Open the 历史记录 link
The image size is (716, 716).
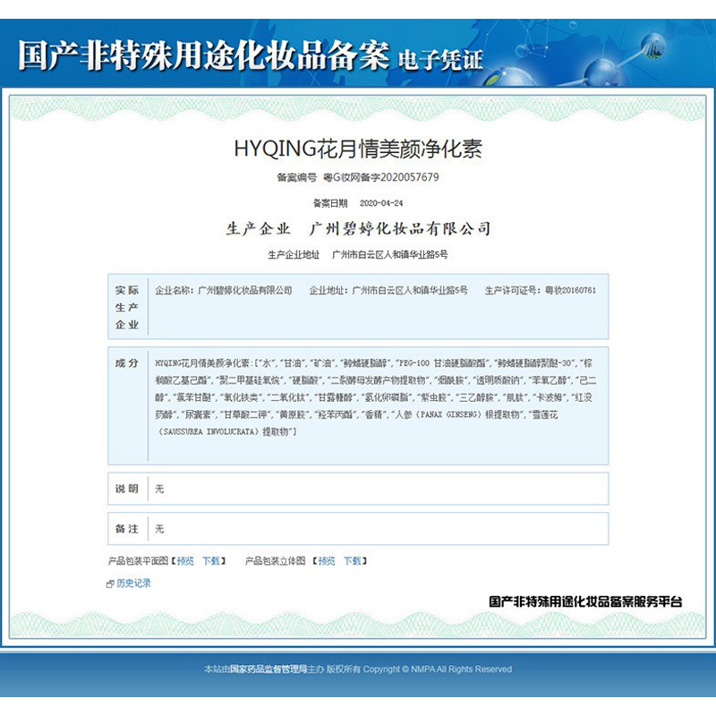pos(133,584)
